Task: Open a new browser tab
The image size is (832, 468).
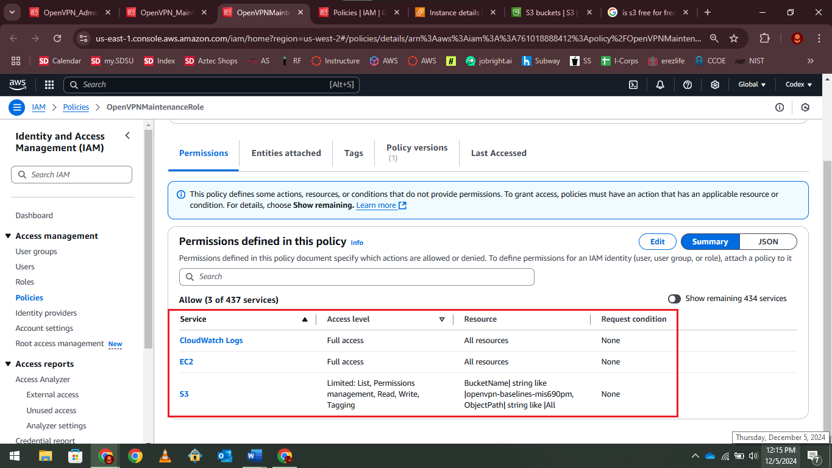Action: (x=707, y=12)
